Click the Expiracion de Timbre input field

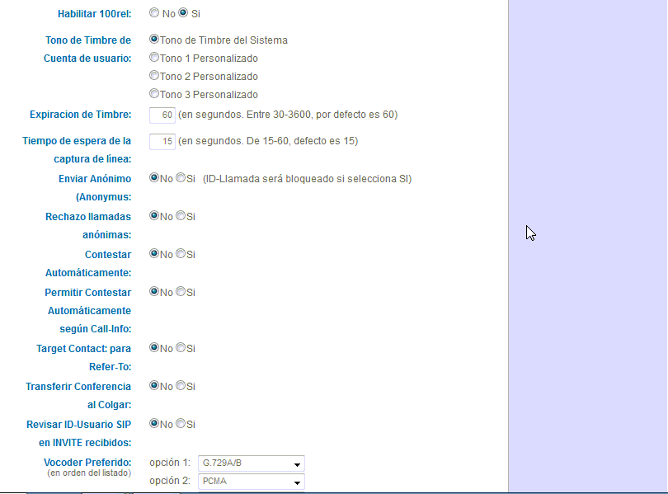coord(162,115)
